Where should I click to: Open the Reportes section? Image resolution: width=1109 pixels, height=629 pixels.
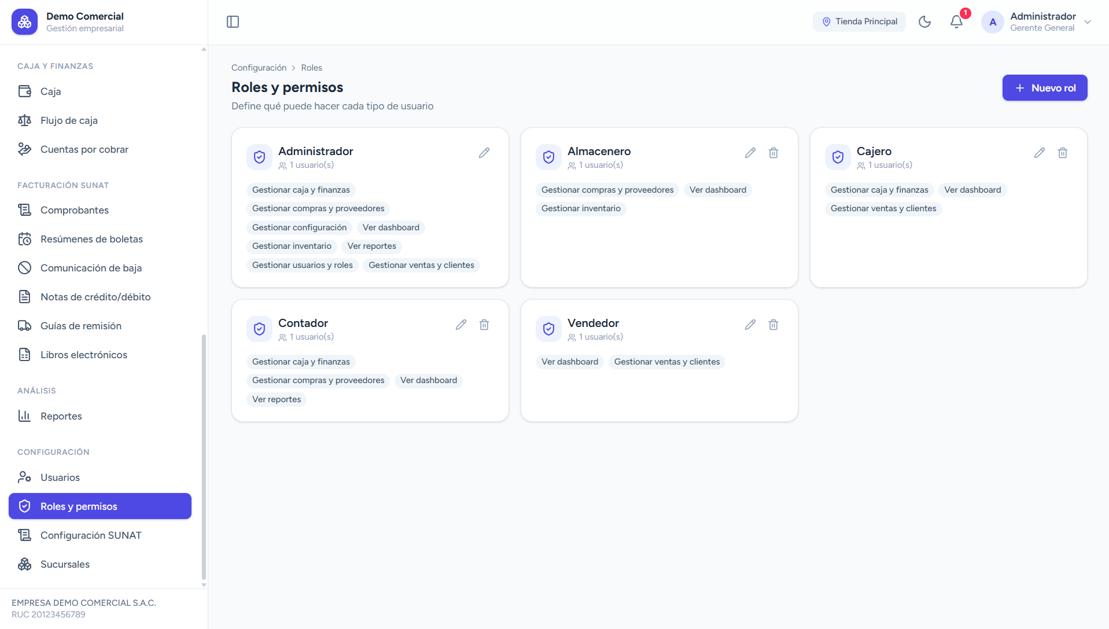(x=100, y=416)
